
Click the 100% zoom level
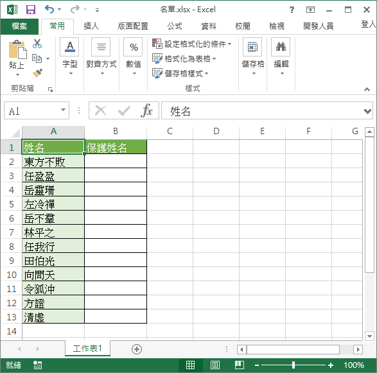point(354,365)
